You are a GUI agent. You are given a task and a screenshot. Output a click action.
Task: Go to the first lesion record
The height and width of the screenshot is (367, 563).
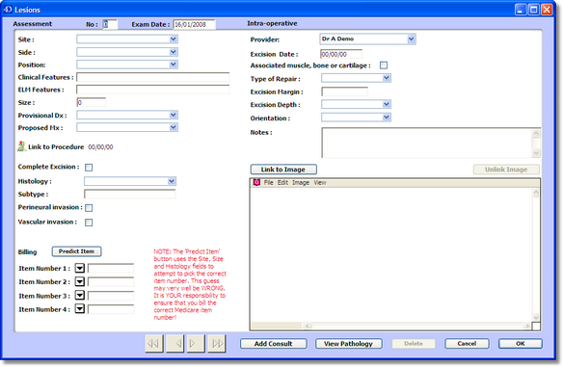(154, 344)
